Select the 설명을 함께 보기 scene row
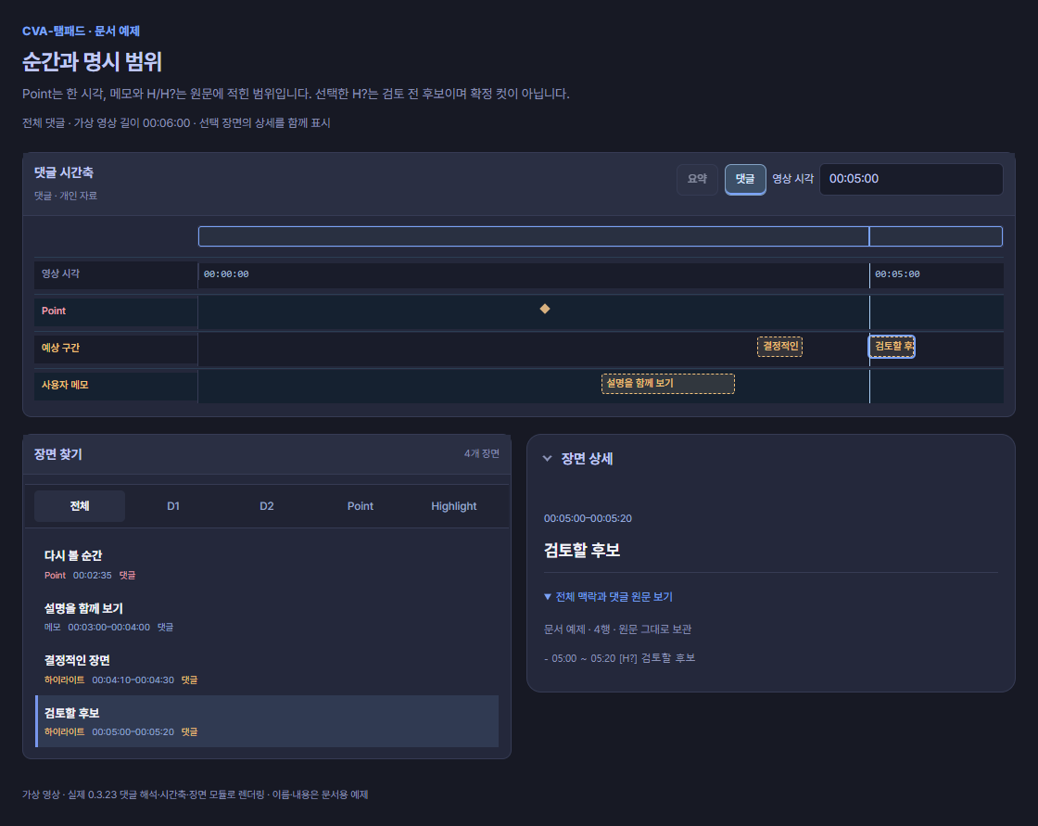The height and width of the screenshot is (826, 1038). (x=267, y=616)
